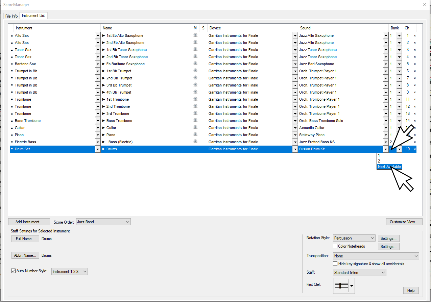Screen dimensions: 431x302
Task: Check Hide key signature & show all accidentals
Action: pos(335,264)
